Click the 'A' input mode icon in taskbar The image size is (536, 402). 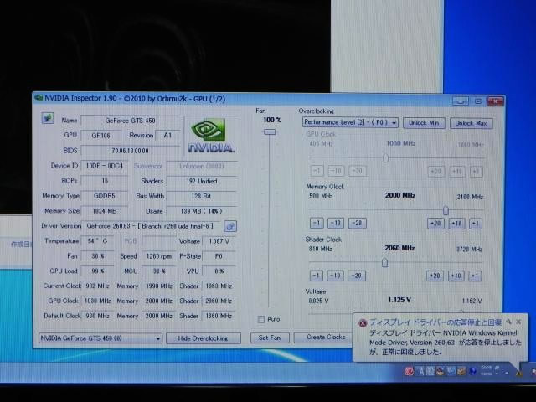pyautogui.click(x=421, y=371)
